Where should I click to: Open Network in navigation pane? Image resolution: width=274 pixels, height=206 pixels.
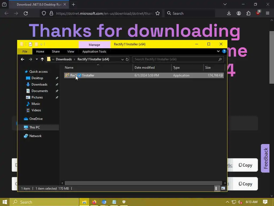(35, 136)
